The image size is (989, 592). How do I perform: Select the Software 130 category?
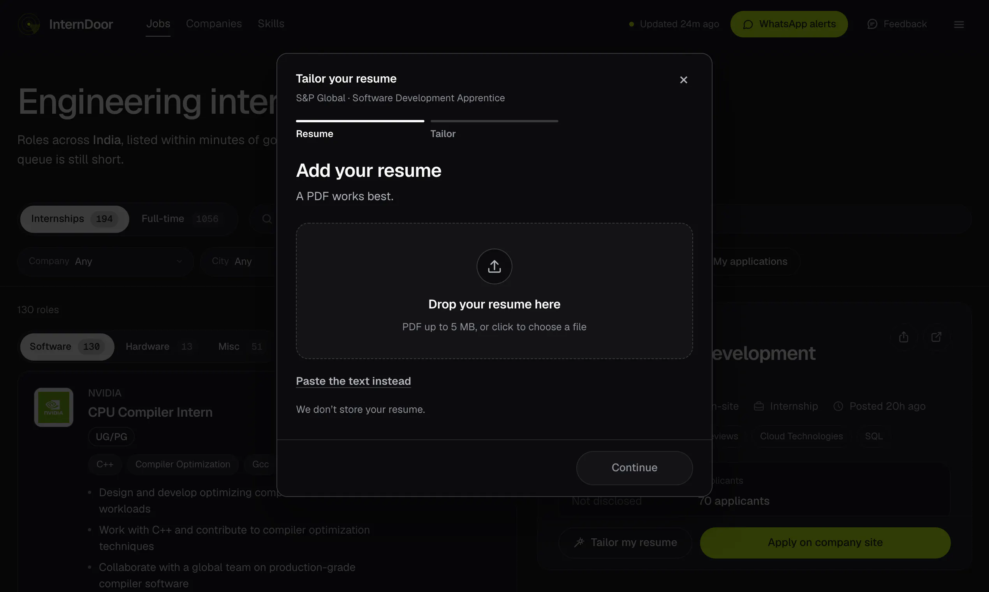click(67, 347)
